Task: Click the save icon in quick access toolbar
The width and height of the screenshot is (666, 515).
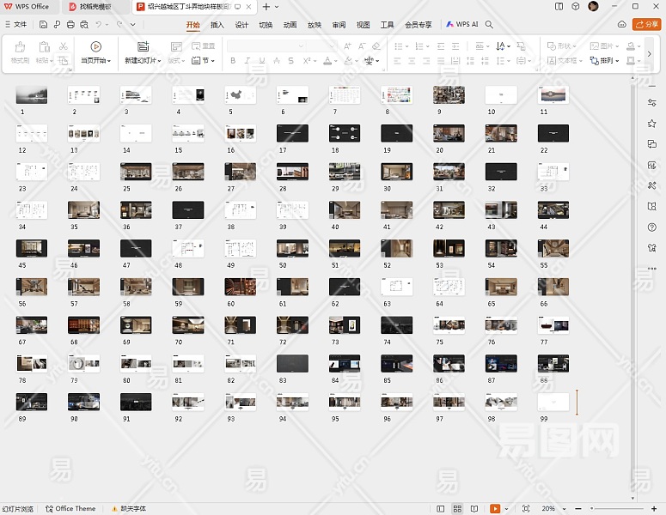Action: (44, 25)
